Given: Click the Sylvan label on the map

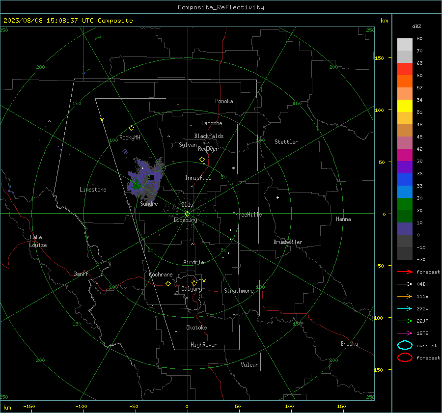Looking at the screenshot, I should tap(188, 145).
